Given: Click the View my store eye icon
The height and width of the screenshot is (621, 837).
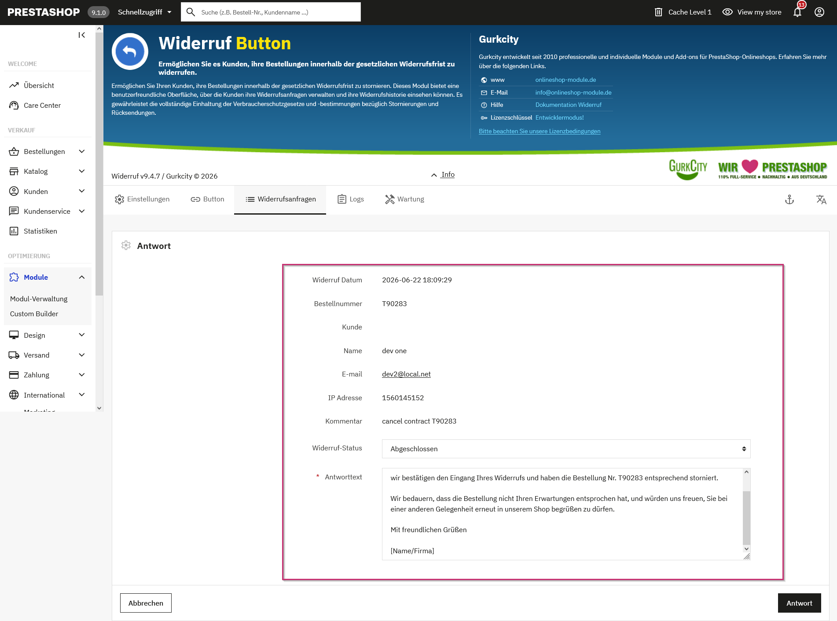Looking at the screenshot, I should tap(727, 12).
